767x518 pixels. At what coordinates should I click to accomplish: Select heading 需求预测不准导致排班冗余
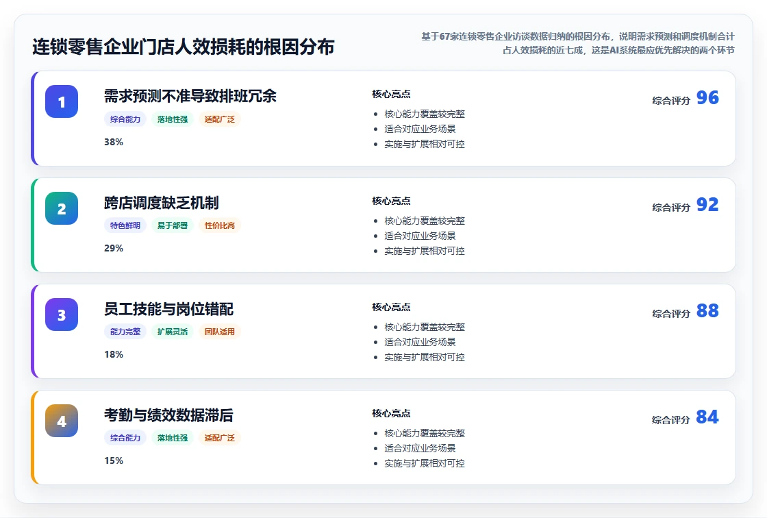pyautogui.click(x=190, y=96)
